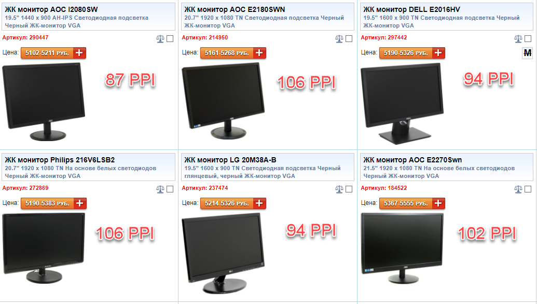The width and height of the screenshot is (537, 304).
Task: Add AOC I2080SW to cart with plus
Action: pos(79,53)
